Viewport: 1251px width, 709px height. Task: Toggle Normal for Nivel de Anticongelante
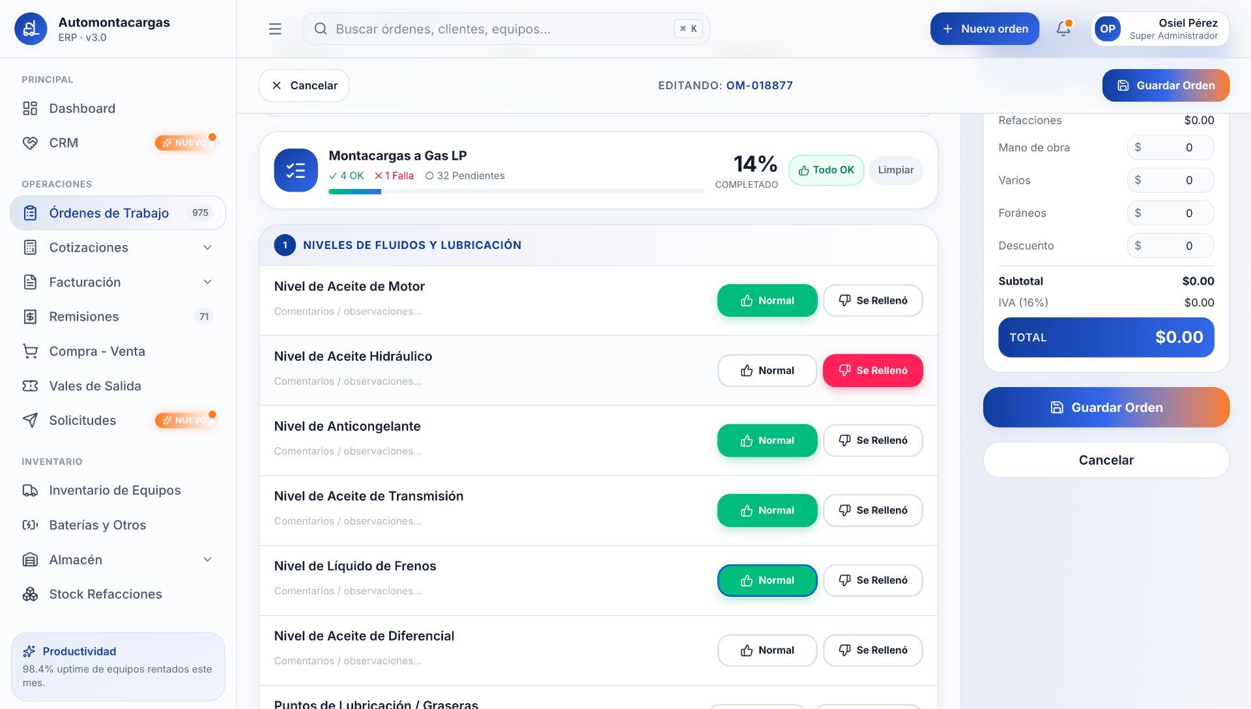pos(768,441)
